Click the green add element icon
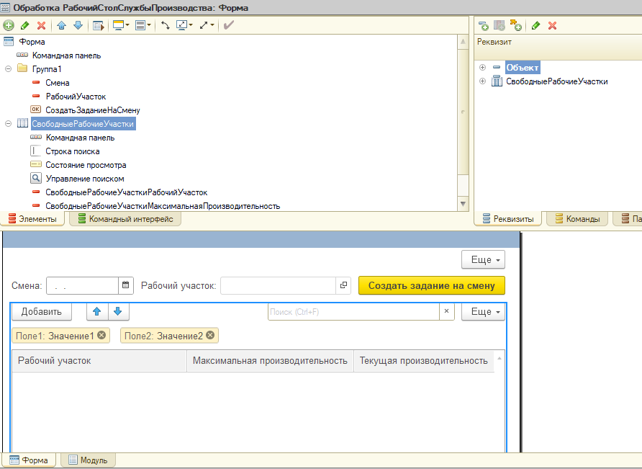 pos(9,25)
